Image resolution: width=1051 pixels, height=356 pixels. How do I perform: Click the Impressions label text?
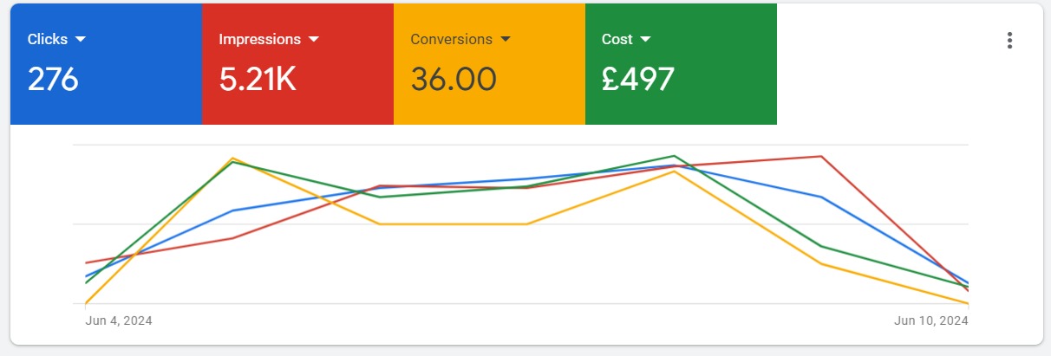point(259,40)
